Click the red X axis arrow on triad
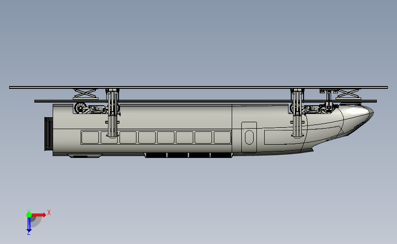 (x=38, y=215)
